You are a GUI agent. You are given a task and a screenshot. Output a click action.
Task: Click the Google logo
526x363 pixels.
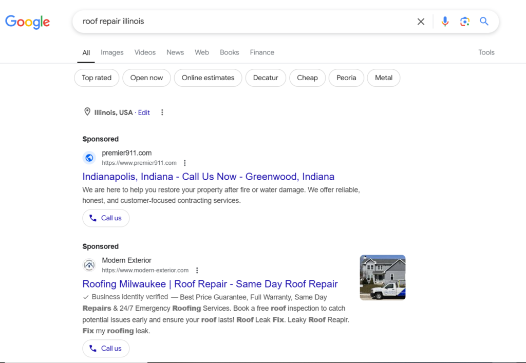[28, 22]
